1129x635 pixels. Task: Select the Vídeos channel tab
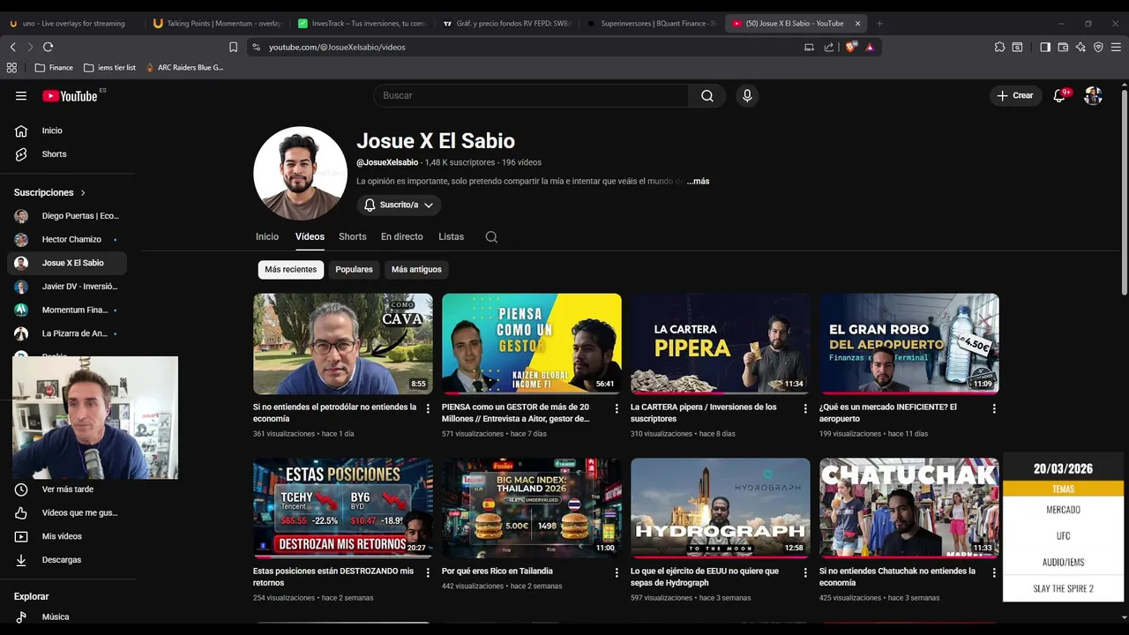310,236
